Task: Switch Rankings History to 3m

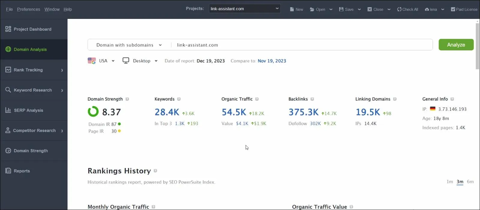Action: 460,181
